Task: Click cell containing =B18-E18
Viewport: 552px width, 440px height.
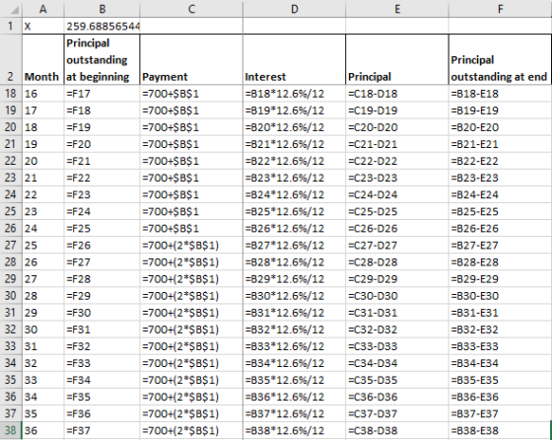Action: [501, 94]
